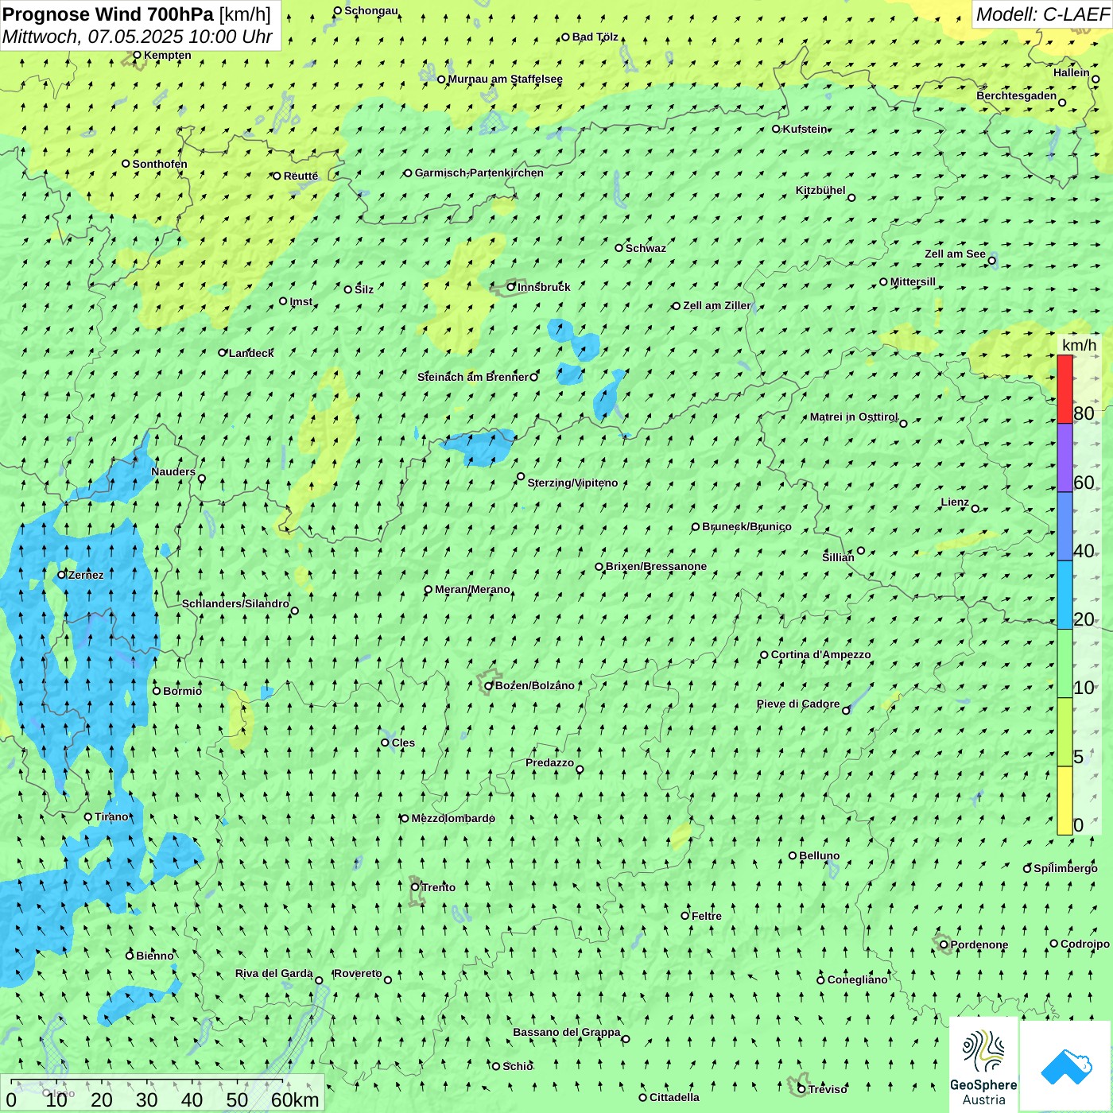This screenshot has width=1113, height=1113.
Task: Click the Bad Tölz label
Action: pos(595,37)
